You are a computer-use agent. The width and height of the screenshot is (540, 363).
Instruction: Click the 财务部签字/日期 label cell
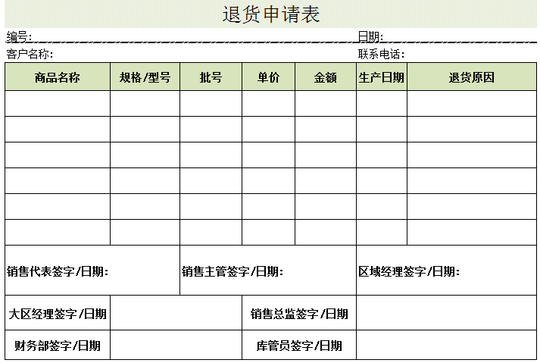pos(58,345)
